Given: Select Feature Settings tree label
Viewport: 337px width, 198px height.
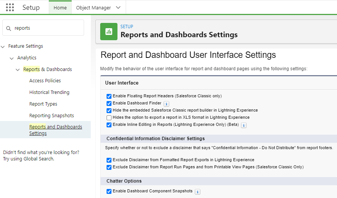Looking at the screenshot, I should pos(26,46).
